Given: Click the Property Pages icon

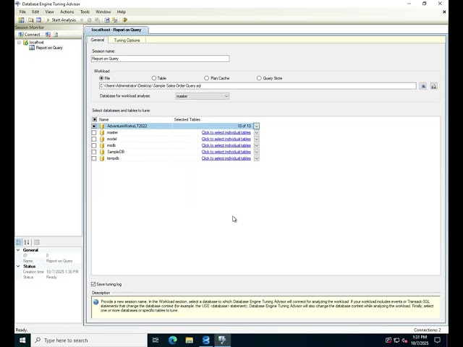Looking at the screenshot, I should point(37,242).
